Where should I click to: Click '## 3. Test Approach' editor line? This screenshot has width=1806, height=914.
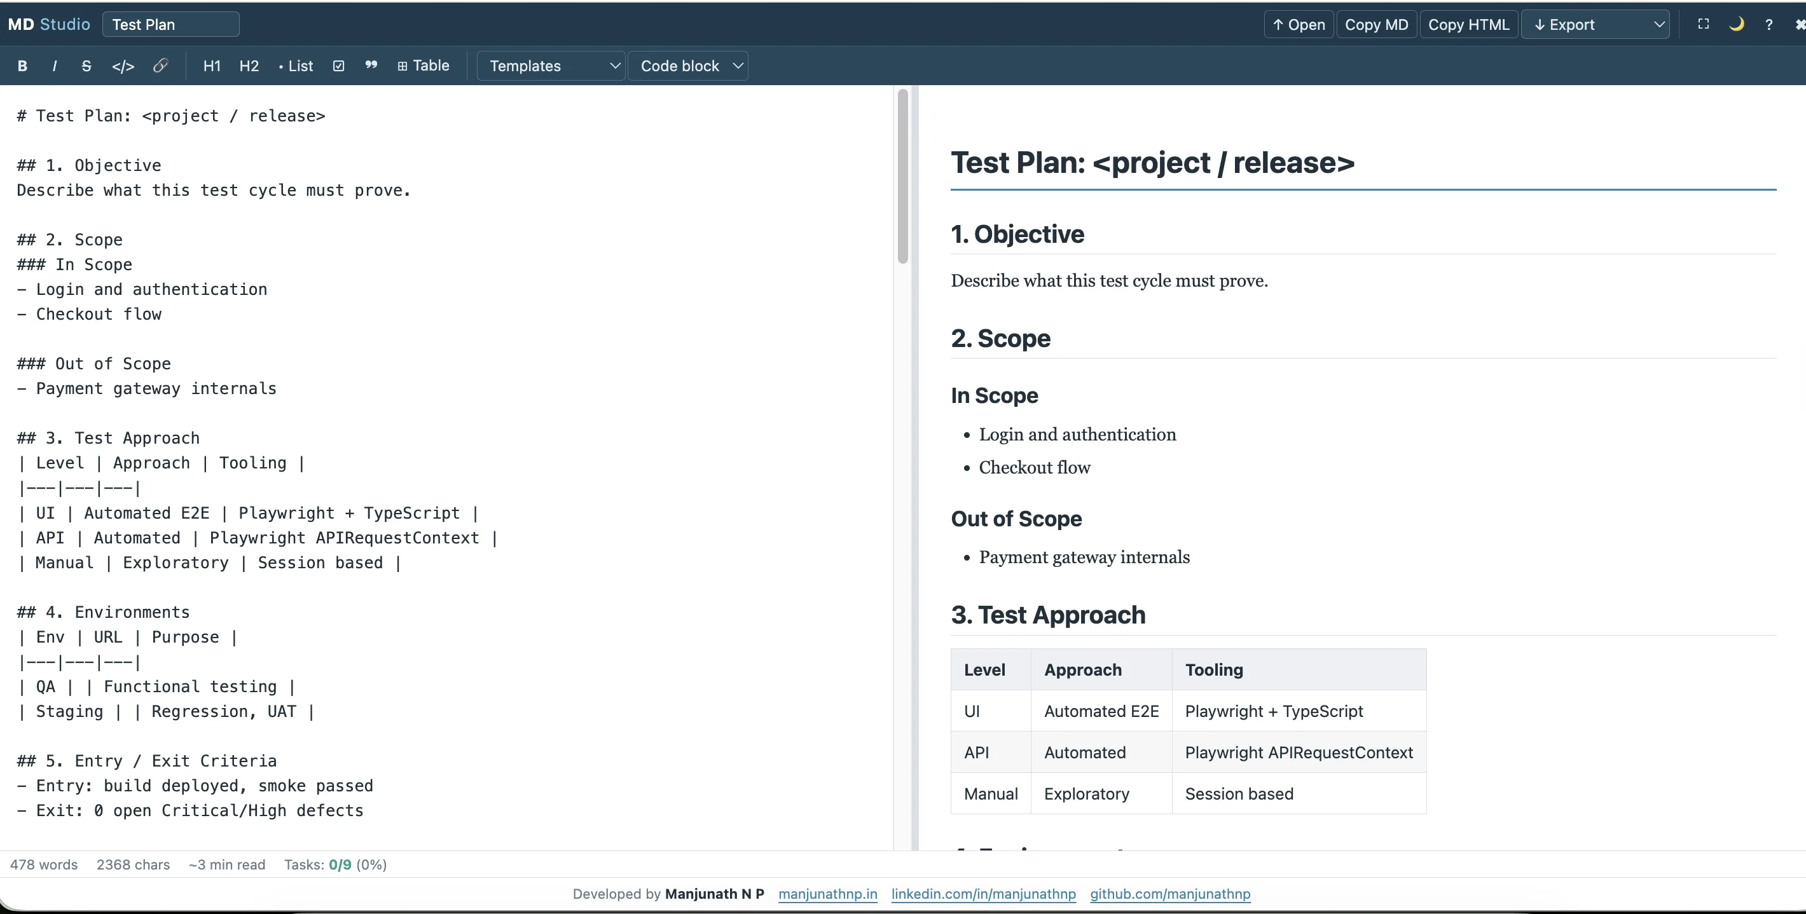[x=108, y=438]
